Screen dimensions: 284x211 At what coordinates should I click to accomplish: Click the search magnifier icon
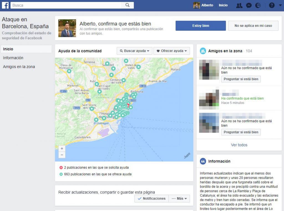(128, 5)
